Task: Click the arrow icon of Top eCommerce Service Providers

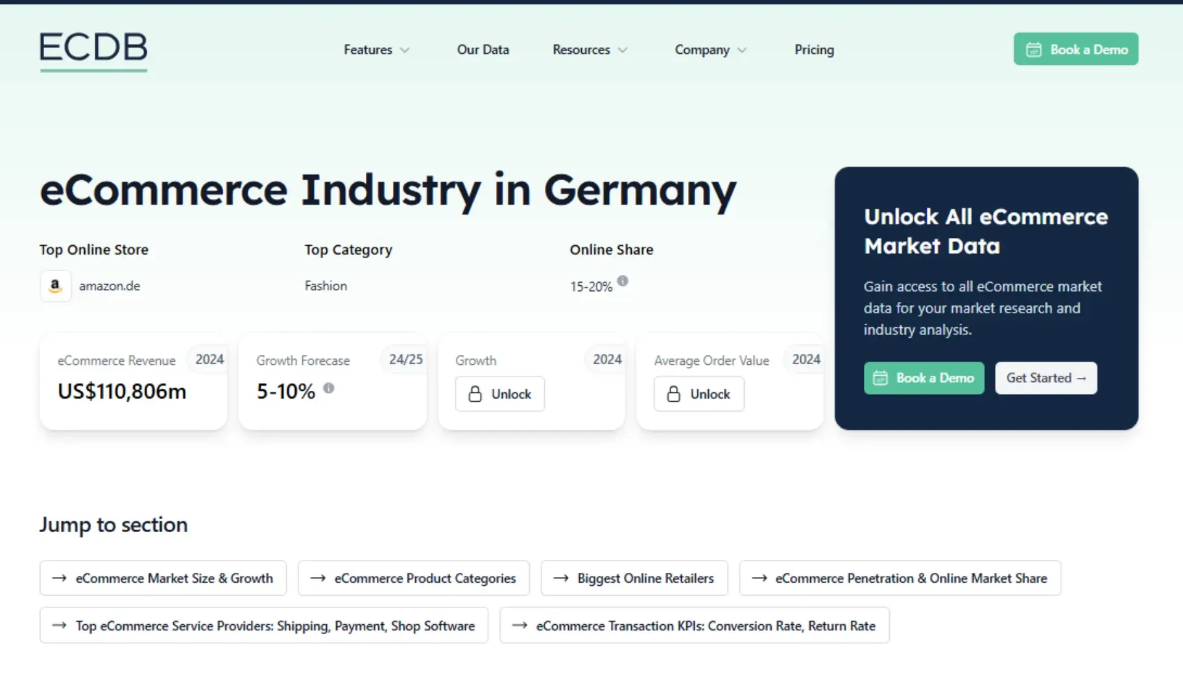Action: coord(59,625)
